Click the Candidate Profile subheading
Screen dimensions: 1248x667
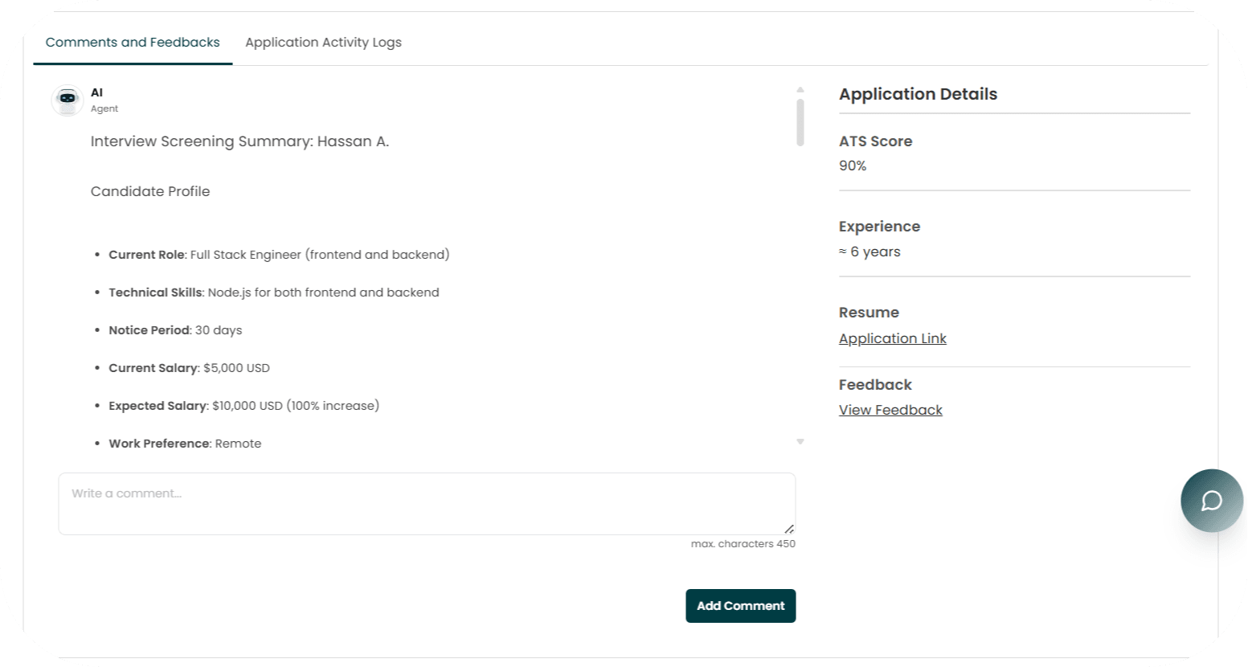point(150,191)
